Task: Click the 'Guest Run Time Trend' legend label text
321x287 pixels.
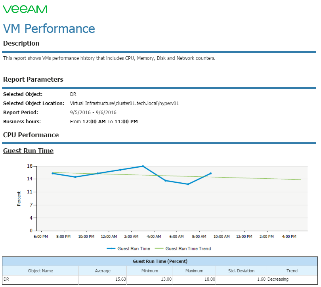Action: coord(188,249)
